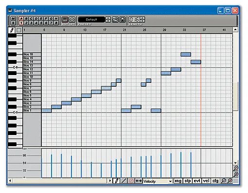
Task: Select pattern bank H
Action: 56,19
